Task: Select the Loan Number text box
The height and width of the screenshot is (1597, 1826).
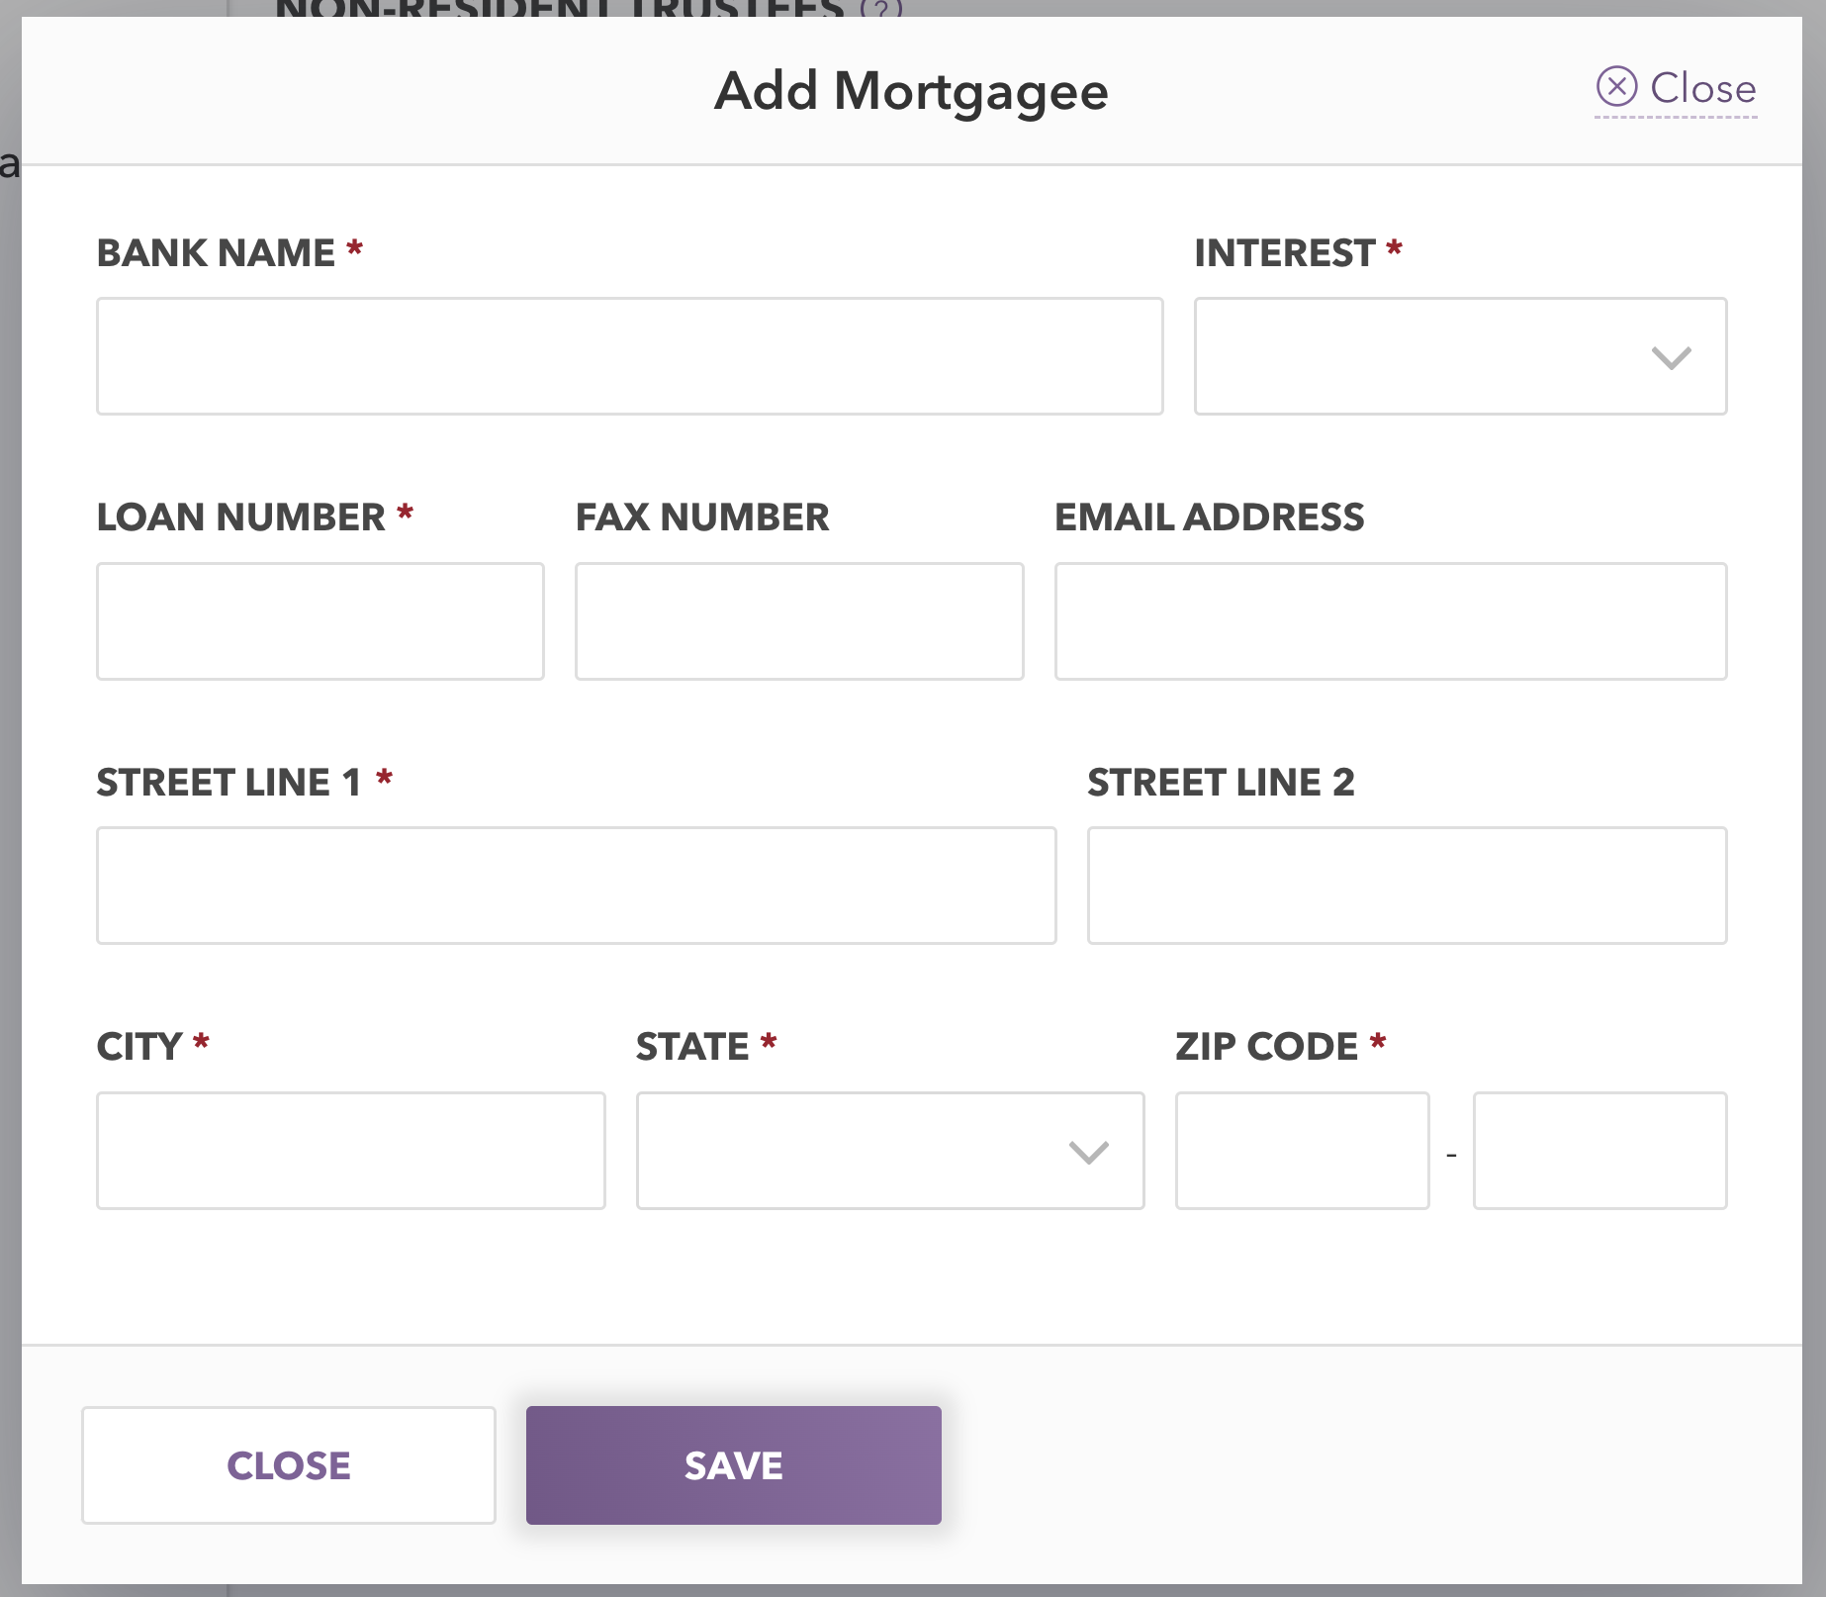Action: click(x=320, y=621)
